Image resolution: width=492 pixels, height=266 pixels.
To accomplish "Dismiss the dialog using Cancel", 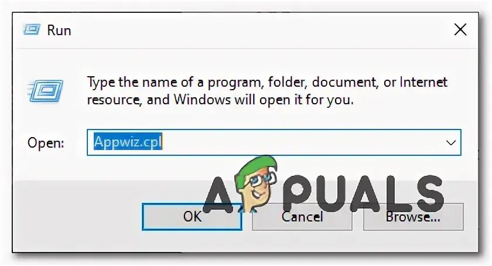I will [x=302, y=217].
